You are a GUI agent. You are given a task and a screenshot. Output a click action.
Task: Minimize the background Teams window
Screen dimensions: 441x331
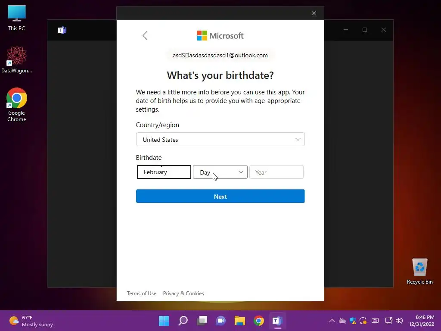(x=346, y=30)
